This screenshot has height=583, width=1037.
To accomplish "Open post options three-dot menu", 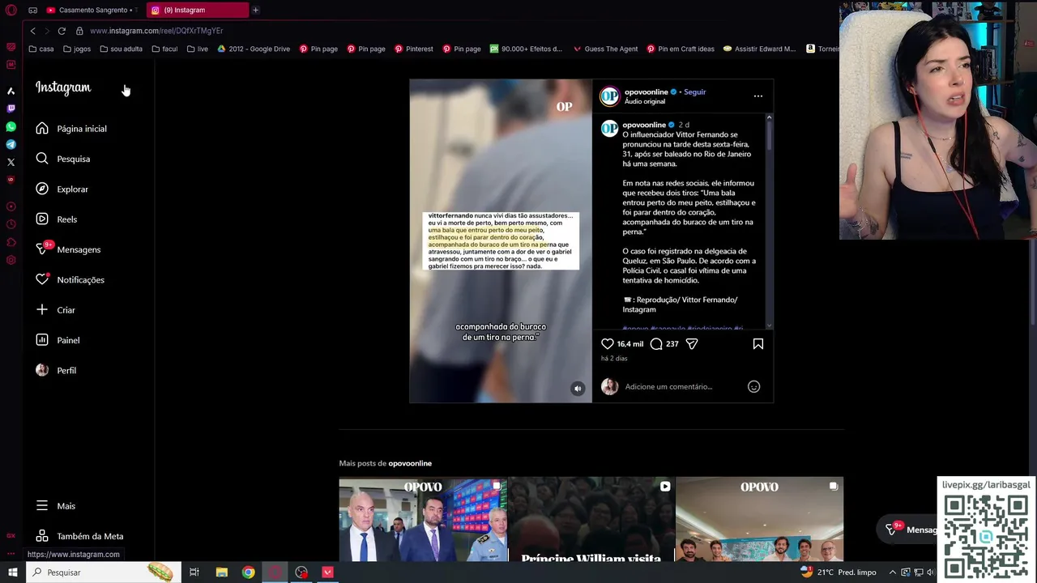I will pyautogui.click(x=758, y=96).
